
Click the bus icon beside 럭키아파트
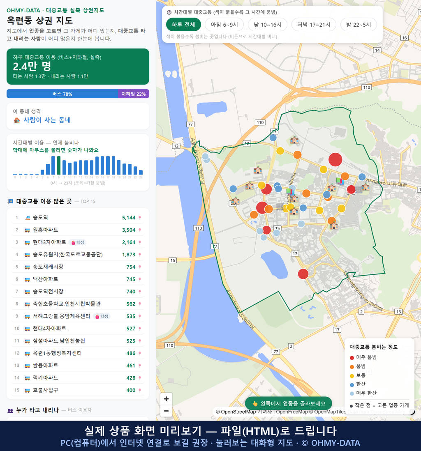tap(28, 378)
